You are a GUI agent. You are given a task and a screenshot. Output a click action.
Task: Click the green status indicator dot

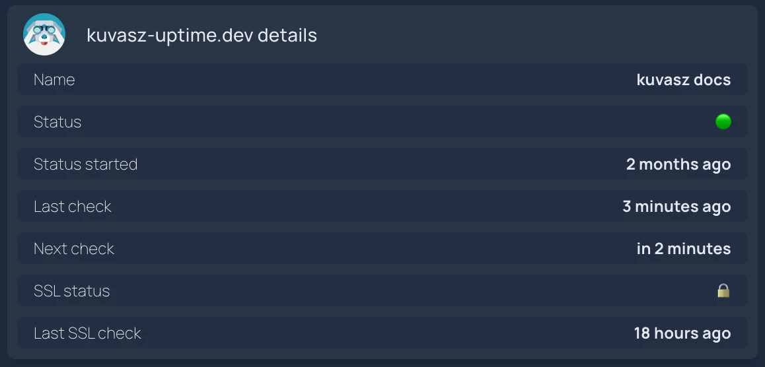[723, 121]
